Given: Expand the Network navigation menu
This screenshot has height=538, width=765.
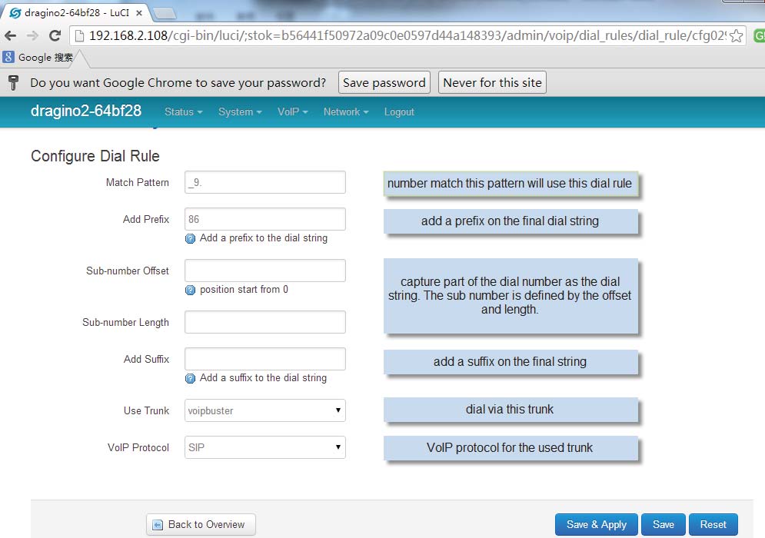Looking at the screenshot, I should [x=346, y=111].
